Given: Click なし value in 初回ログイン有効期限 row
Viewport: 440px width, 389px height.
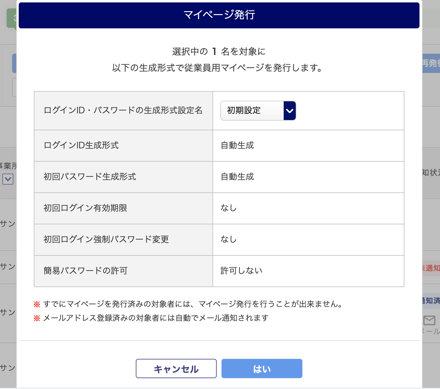Looking at the screenshot, I should pos(228,208).
